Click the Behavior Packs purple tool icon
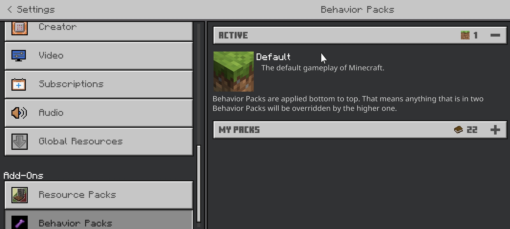 click(19, 223)
